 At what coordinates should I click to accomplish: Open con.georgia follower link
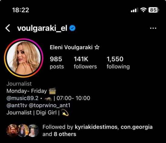(137, 127)
